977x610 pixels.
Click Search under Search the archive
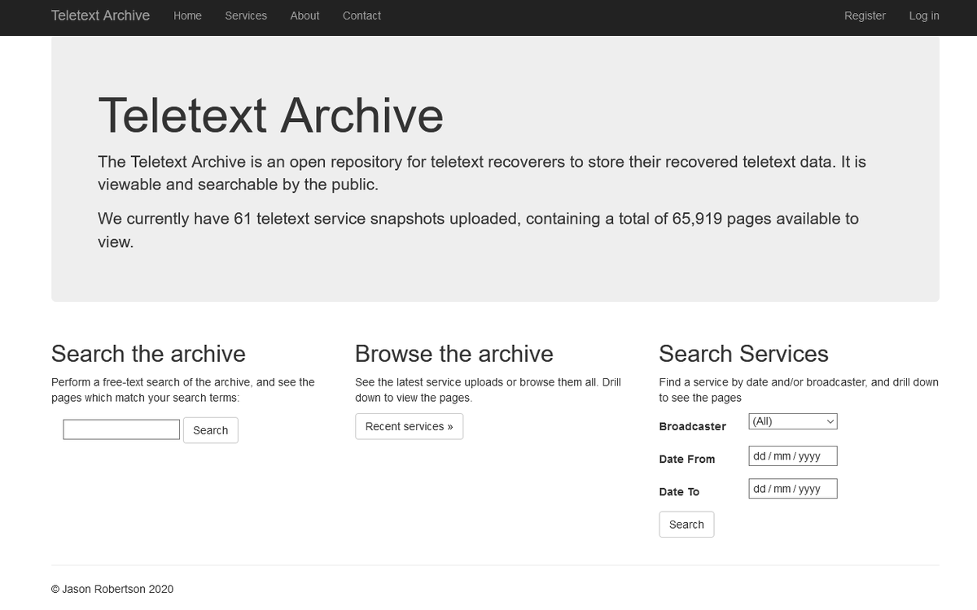211,430
